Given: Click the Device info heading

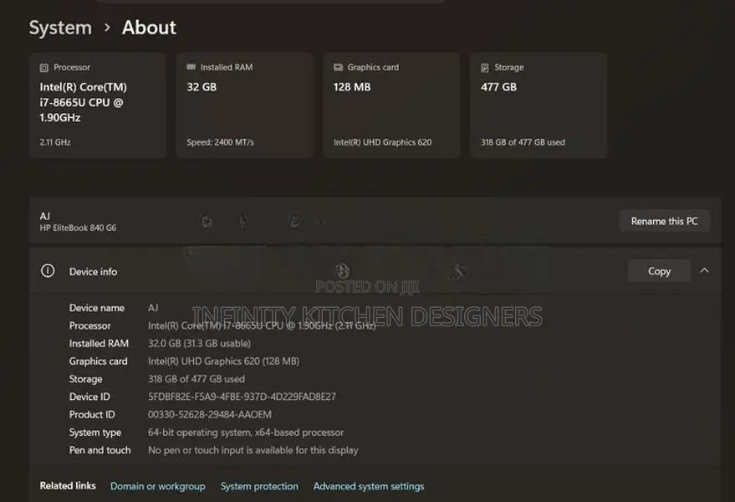Looking at the screenshot, I should point(94,272).
